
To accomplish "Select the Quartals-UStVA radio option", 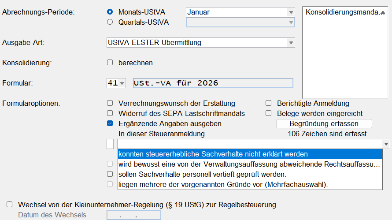I will pos(110,22).
